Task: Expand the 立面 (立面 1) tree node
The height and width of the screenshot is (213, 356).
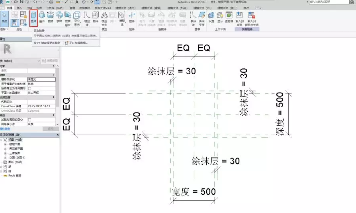Action: [x=5, y=158]
